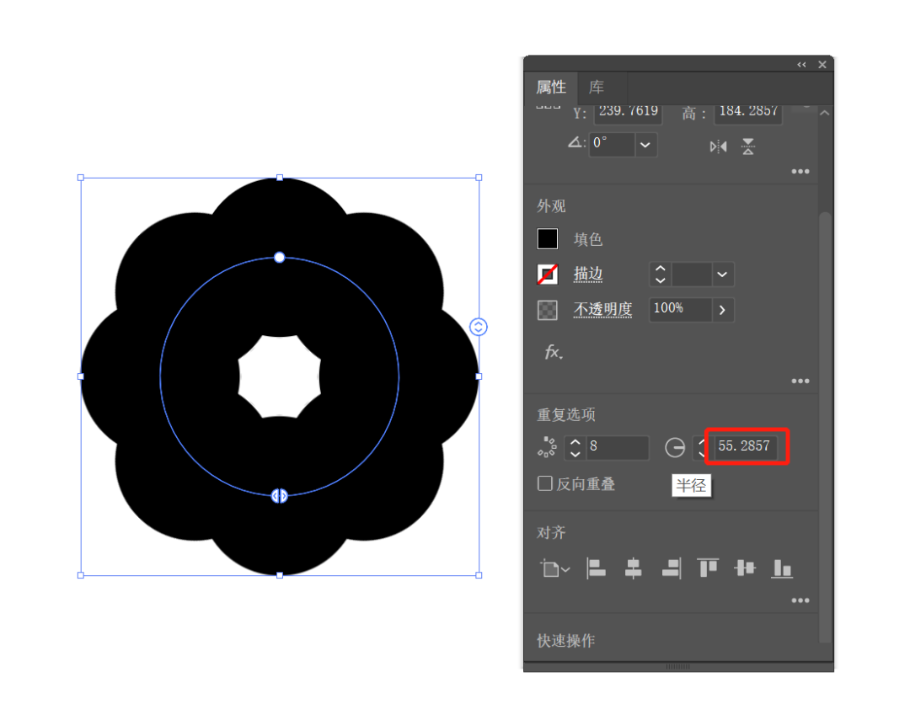Screen dimensions: 910x720
Task: Click the Y position input field
Action: click(x=628, y=113)
